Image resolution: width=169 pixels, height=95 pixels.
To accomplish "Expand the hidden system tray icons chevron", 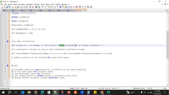I will pos(138,92).
